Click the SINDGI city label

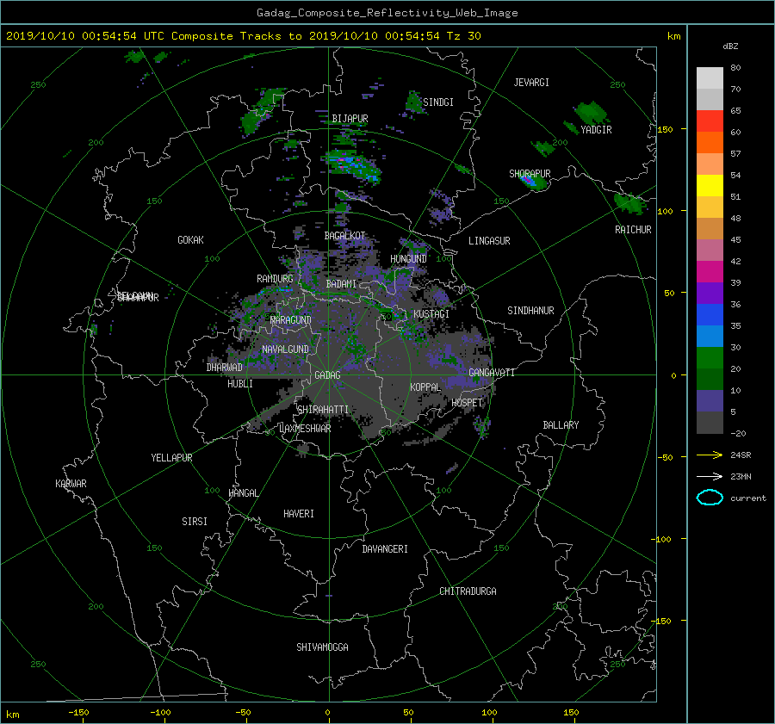[x=438, y=102]
